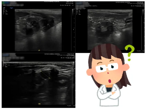Select the lower-right measurement caliper cross

pos(49,78)
